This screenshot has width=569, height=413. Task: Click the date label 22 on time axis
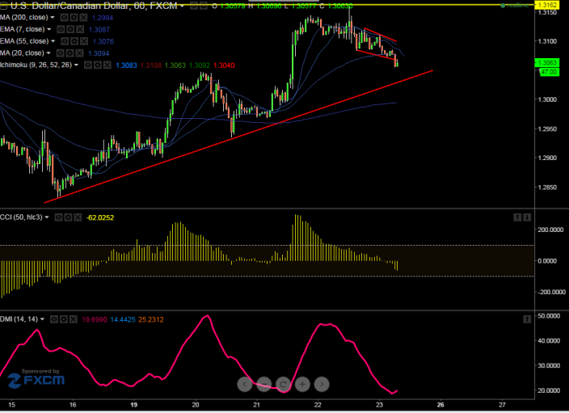[x=318, y=405]
